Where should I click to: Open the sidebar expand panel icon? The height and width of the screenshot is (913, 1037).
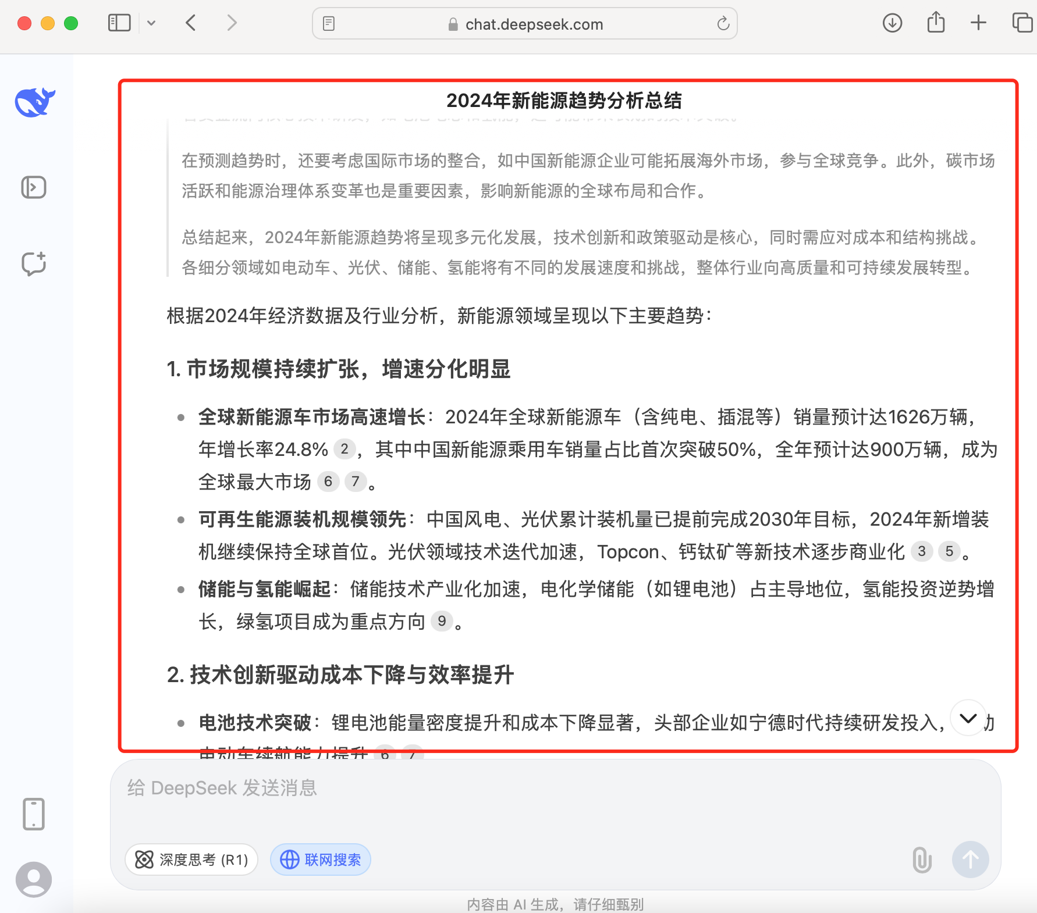pos(34,187)
